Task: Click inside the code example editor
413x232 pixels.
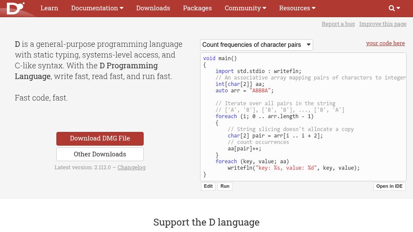Action: coord(303,116)
